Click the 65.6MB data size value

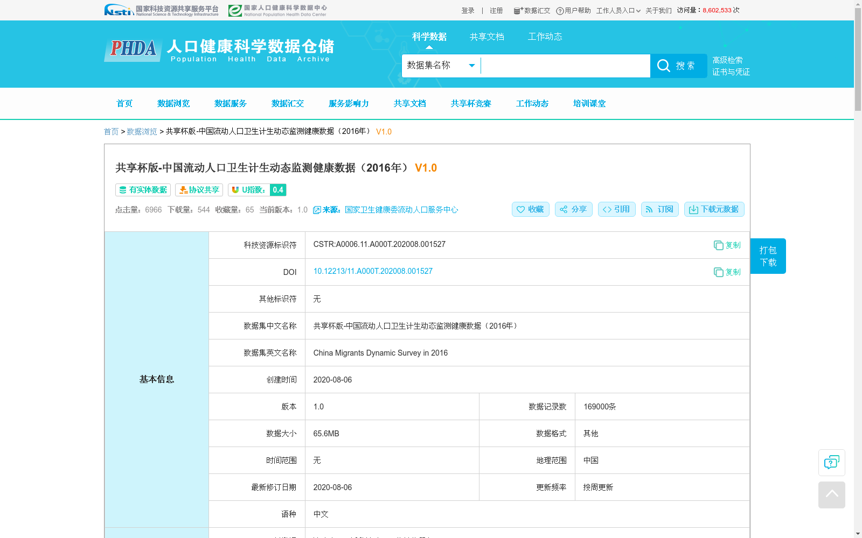coord(326,434)
